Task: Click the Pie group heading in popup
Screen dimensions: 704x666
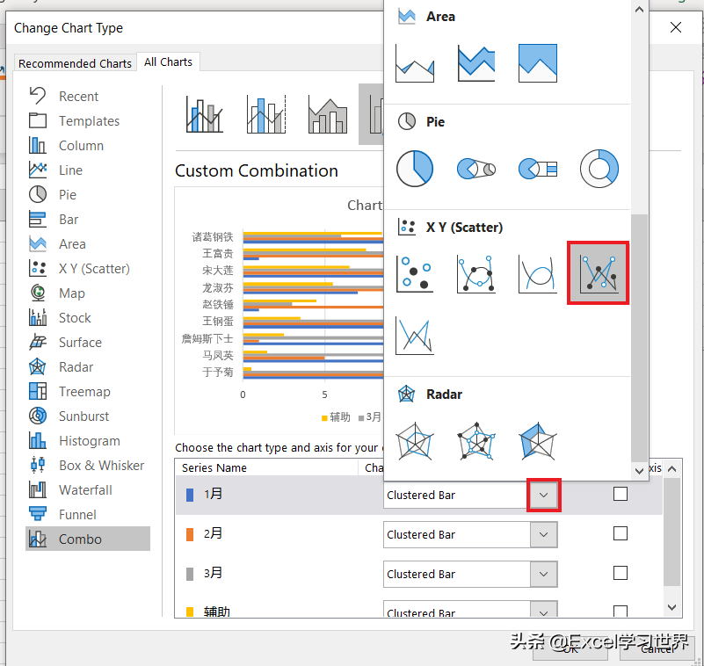Action: click(436, 122)
